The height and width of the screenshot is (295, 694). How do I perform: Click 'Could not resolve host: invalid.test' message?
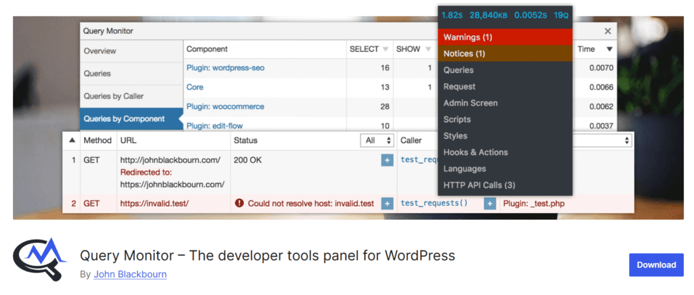310,204
